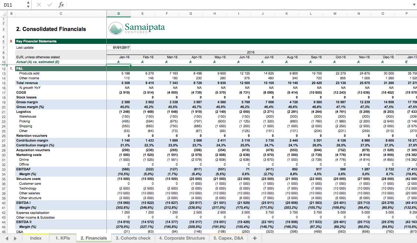Click Jan-16 Total revenue value 5 308
Image resolution: width=417 pixels, height=243 pixels.
click(125, 83)
